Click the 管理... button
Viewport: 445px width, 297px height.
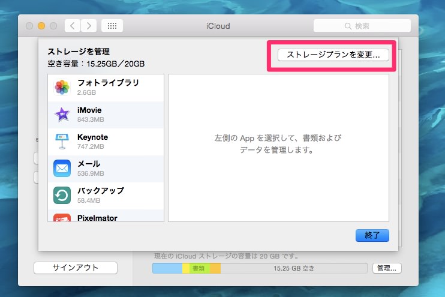click(x=387, y=268)
